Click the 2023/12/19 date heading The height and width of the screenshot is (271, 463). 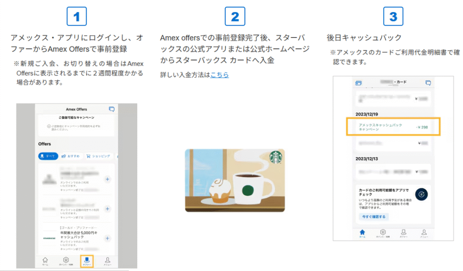click(x=367, y=114)
